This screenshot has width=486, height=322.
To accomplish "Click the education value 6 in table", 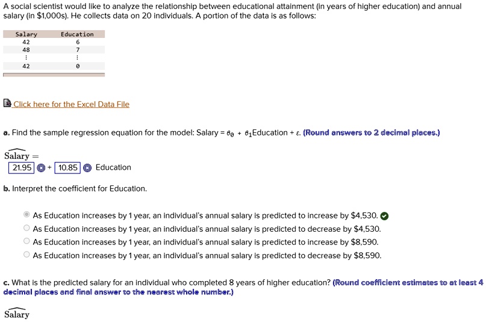I will 78,42.
